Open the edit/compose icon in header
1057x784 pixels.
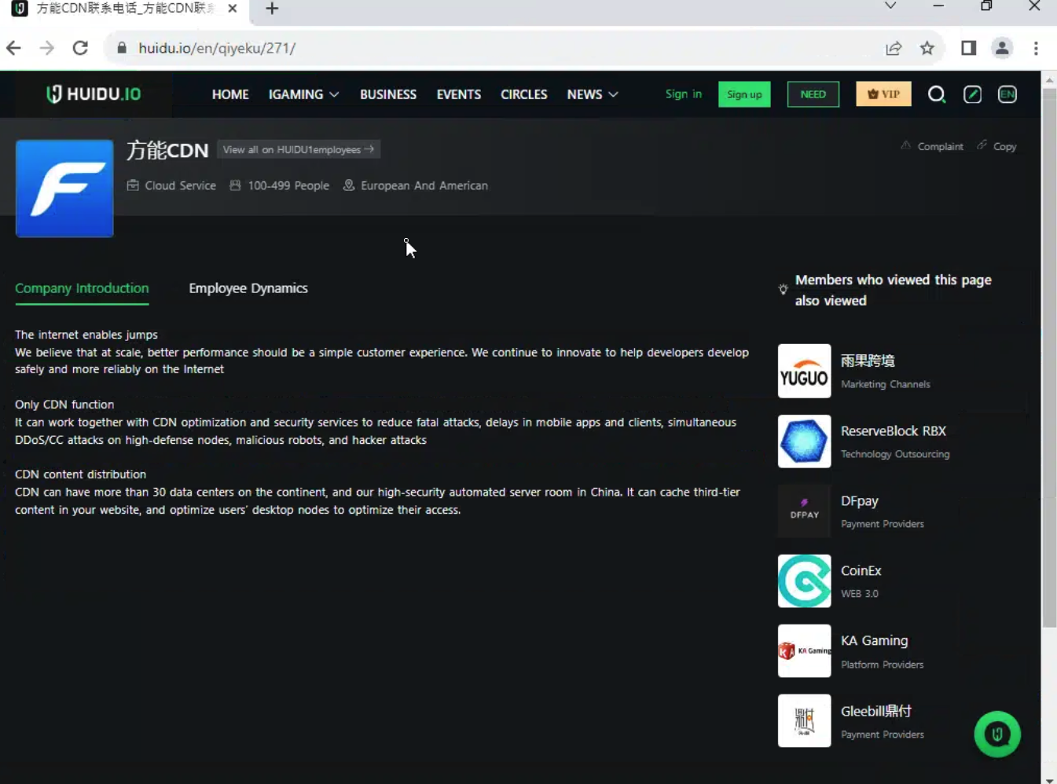tap(972, 94)
